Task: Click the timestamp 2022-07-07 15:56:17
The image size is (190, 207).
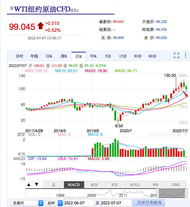Action: point(44,38)
